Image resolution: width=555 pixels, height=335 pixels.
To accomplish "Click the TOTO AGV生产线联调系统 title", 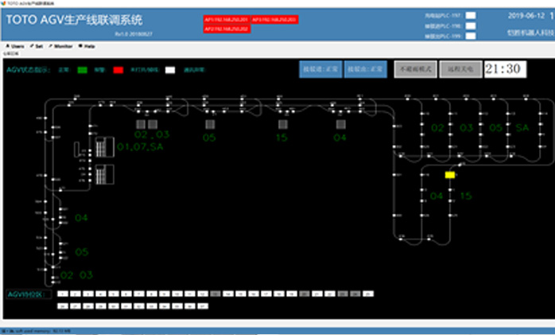I will (x=74, y=20).
